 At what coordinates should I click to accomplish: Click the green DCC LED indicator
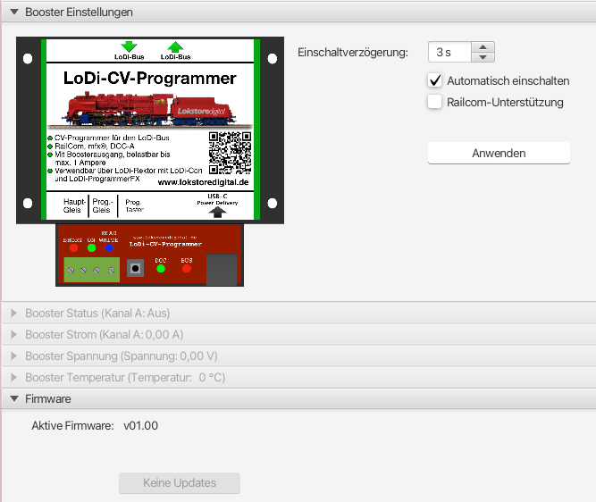point(161,269)
